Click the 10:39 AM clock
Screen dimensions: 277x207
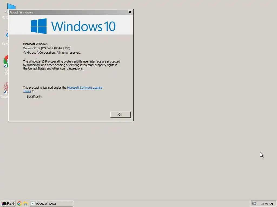[x=266, y=204]
